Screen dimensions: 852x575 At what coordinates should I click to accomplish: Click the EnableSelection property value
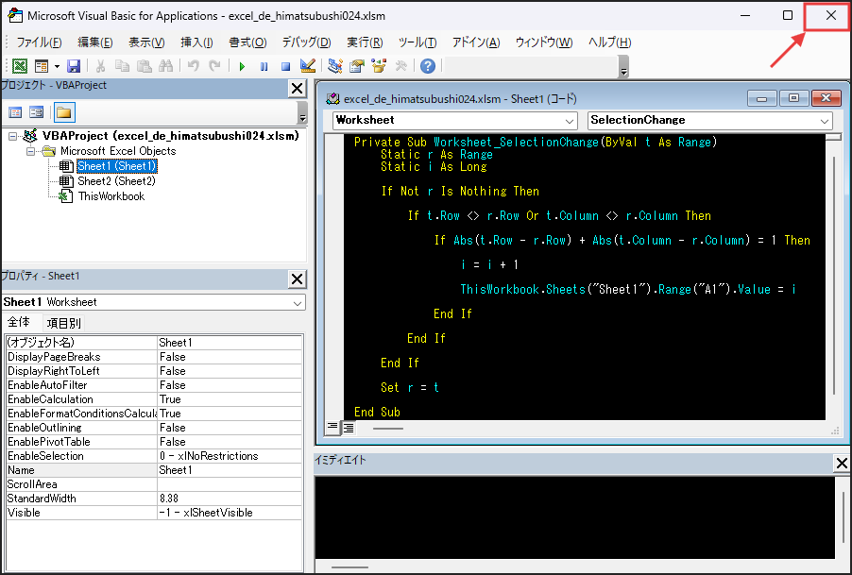[x=230, y=456]
